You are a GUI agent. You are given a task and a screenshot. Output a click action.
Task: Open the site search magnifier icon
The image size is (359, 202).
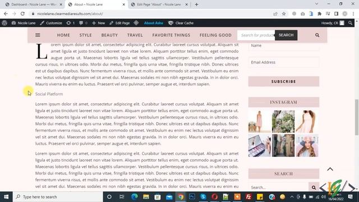[x=317, y=35]
